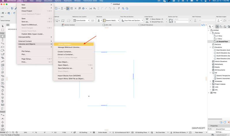Open Plain Meter dimension dropdown
Image resolution: width=230 pixels, height=136 pixels.
point(199,132)
